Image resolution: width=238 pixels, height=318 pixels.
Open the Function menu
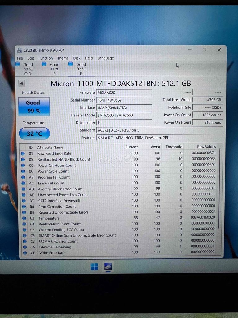[46, 58]
